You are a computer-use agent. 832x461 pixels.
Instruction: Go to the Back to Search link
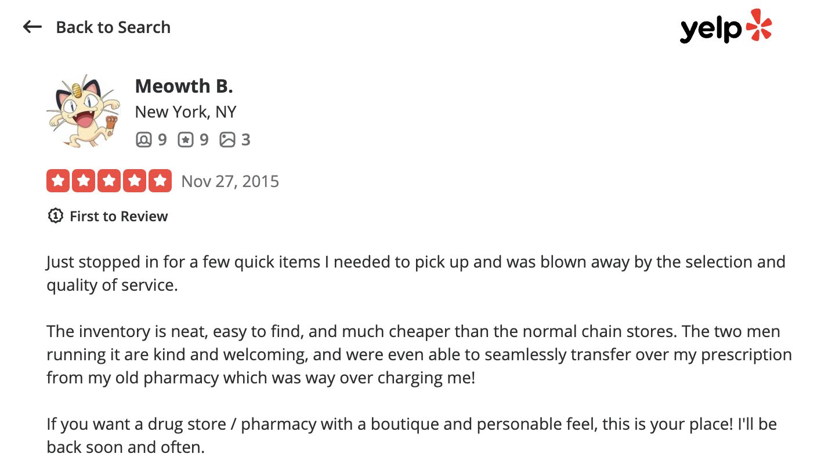click(x=113, y=27)
